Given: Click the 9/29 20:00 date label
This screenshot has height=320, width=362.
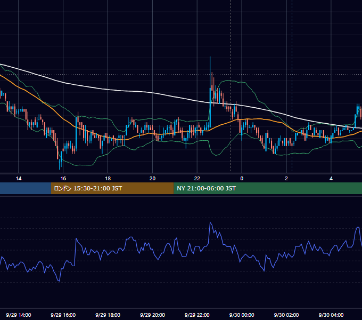Looking at the screenshot, I should [152, 315].
